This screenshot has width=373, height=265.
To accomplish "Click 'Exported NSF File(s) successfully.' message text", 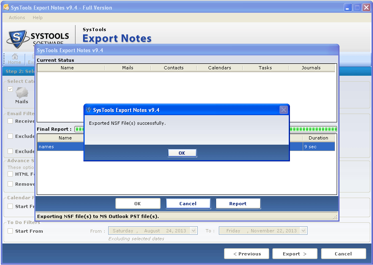I will [x=127, y=123].
